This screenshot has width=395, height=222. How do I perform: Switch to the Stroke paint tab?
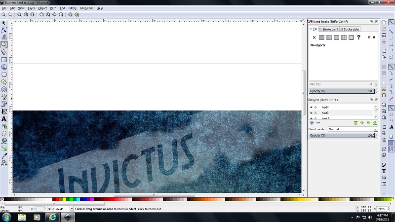pos(329,29)
